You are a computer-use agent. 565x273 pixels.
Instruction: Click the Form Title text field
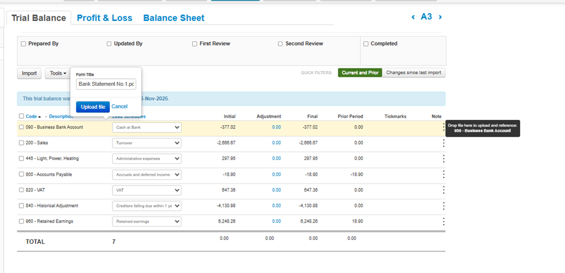pyautogui.click(x=106, y=85)
